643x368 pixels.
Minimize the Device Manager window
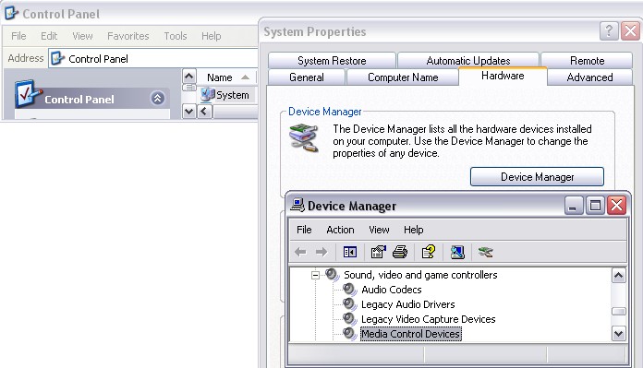(x=573, y=205)
